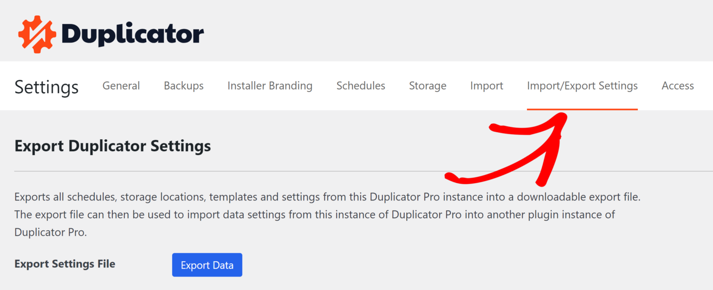This screenshot has width=713, height=290.
Task: Click the description text about exporting schedules
Action: (x=325, y=214)
